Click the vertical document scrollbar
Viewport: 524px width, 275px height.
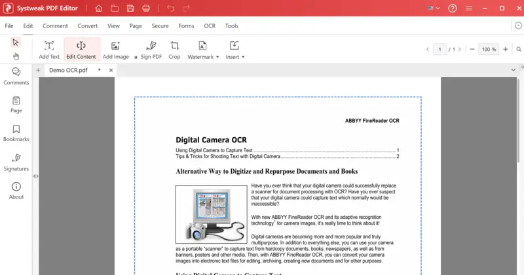pyautogui.click(x=519, y=120)
